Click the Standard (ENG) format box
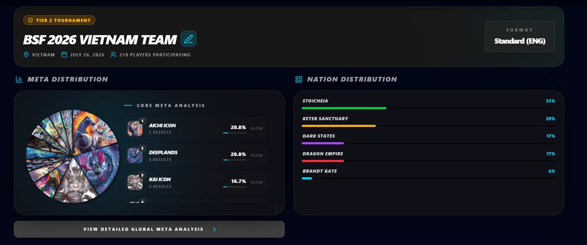 520,36
